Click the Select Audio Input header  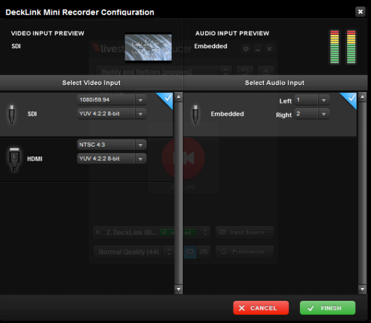click(x=274, y=83)
